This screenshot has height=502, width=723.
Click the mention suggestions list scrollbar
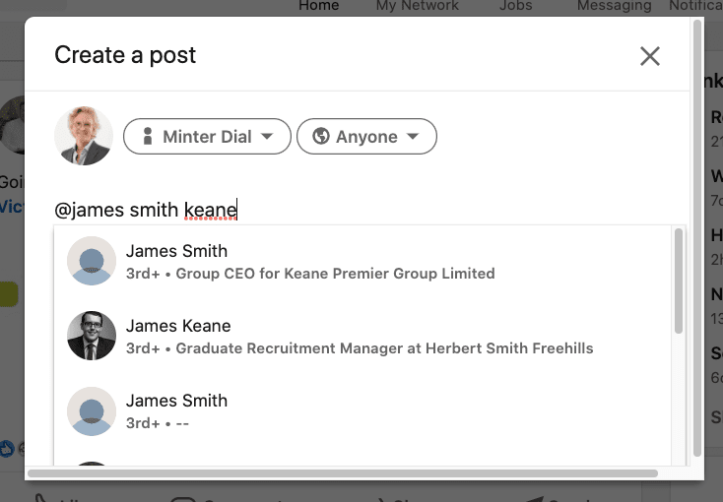678,282
